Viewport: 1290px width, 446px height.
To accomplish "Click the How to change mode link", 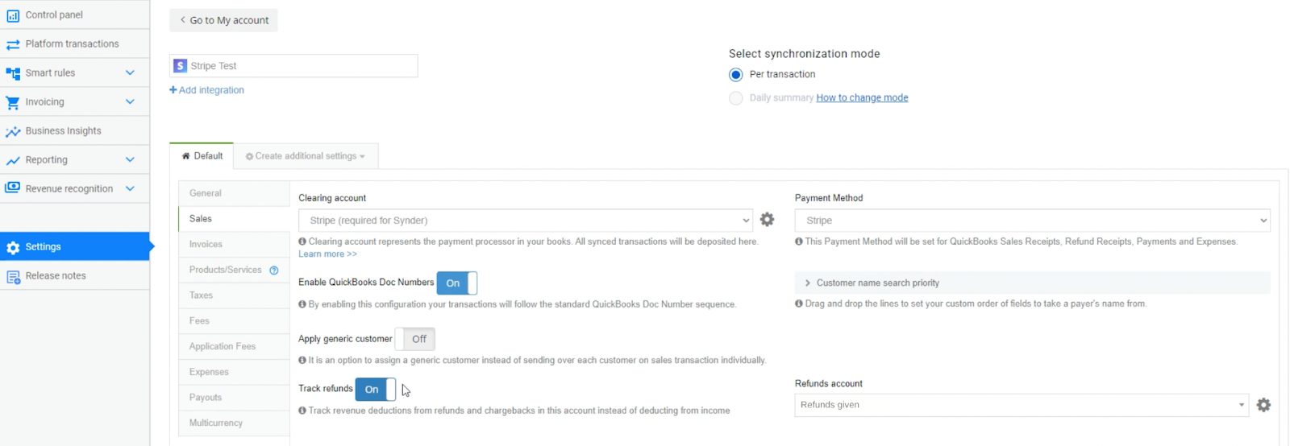I will click(862, 97).
